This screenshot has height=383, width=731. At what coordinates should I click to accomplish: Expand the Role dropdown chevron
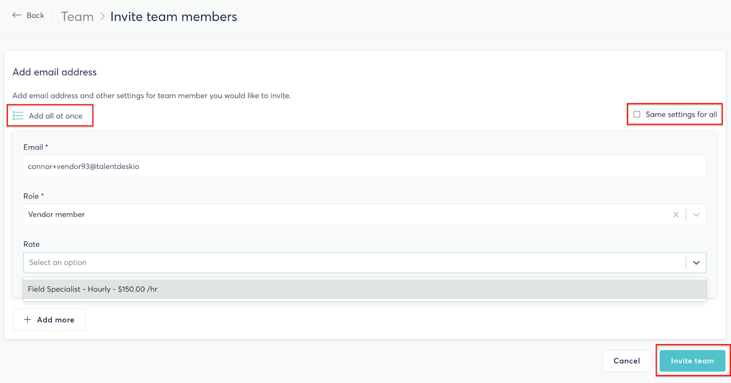(x=696, y=215)
